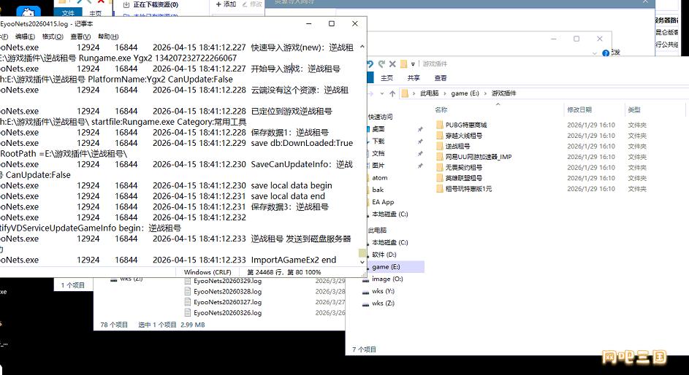
Task: Switch to the 主页 ribbon tab in Explorer
Action: click(x=387, y=77)
